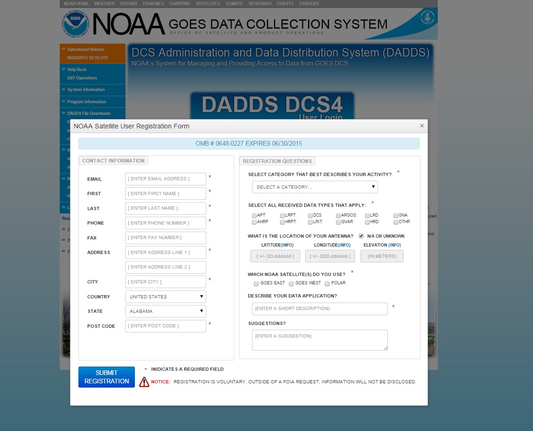
Task: Click the email address input field
Action: [166, 179]
